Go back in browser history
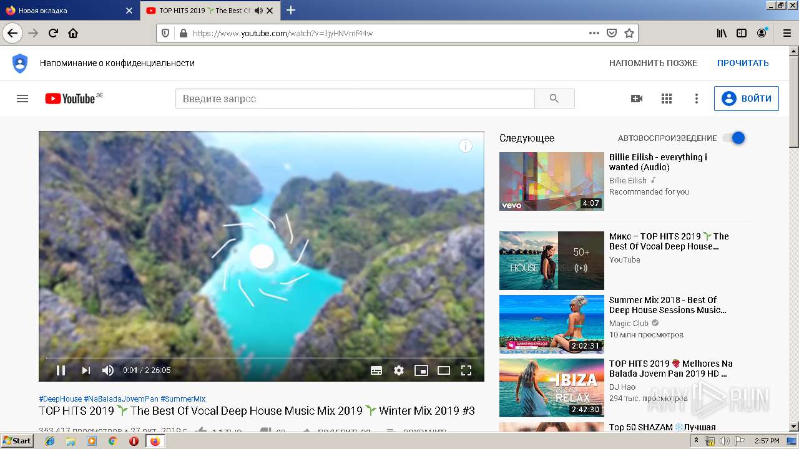 [12, 33]
